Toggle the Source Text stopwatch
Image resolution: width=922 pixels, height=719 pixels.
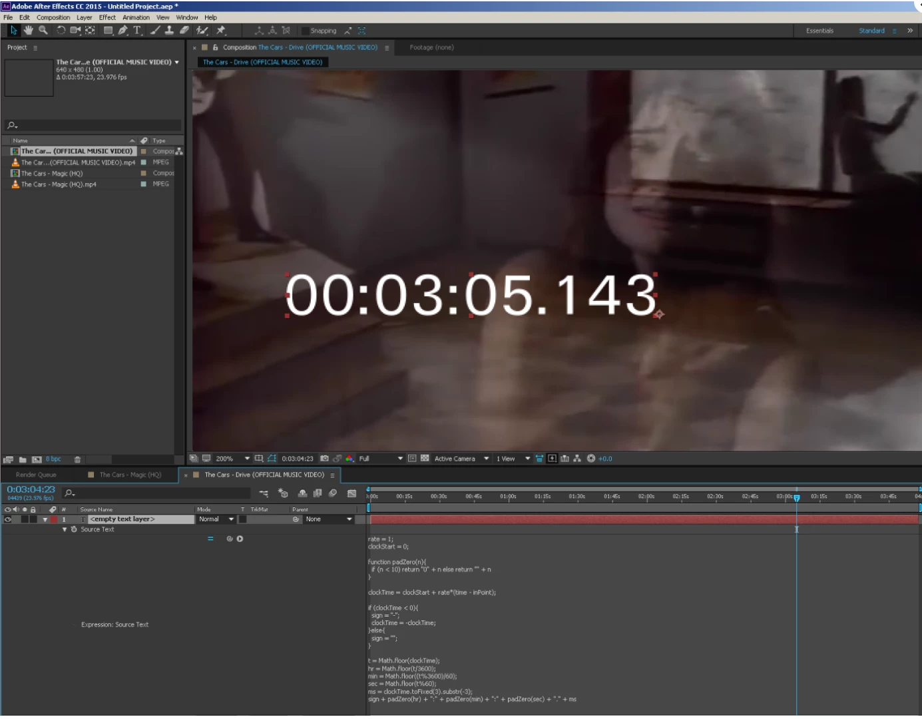pyautogui.click(x=74, y=529)
